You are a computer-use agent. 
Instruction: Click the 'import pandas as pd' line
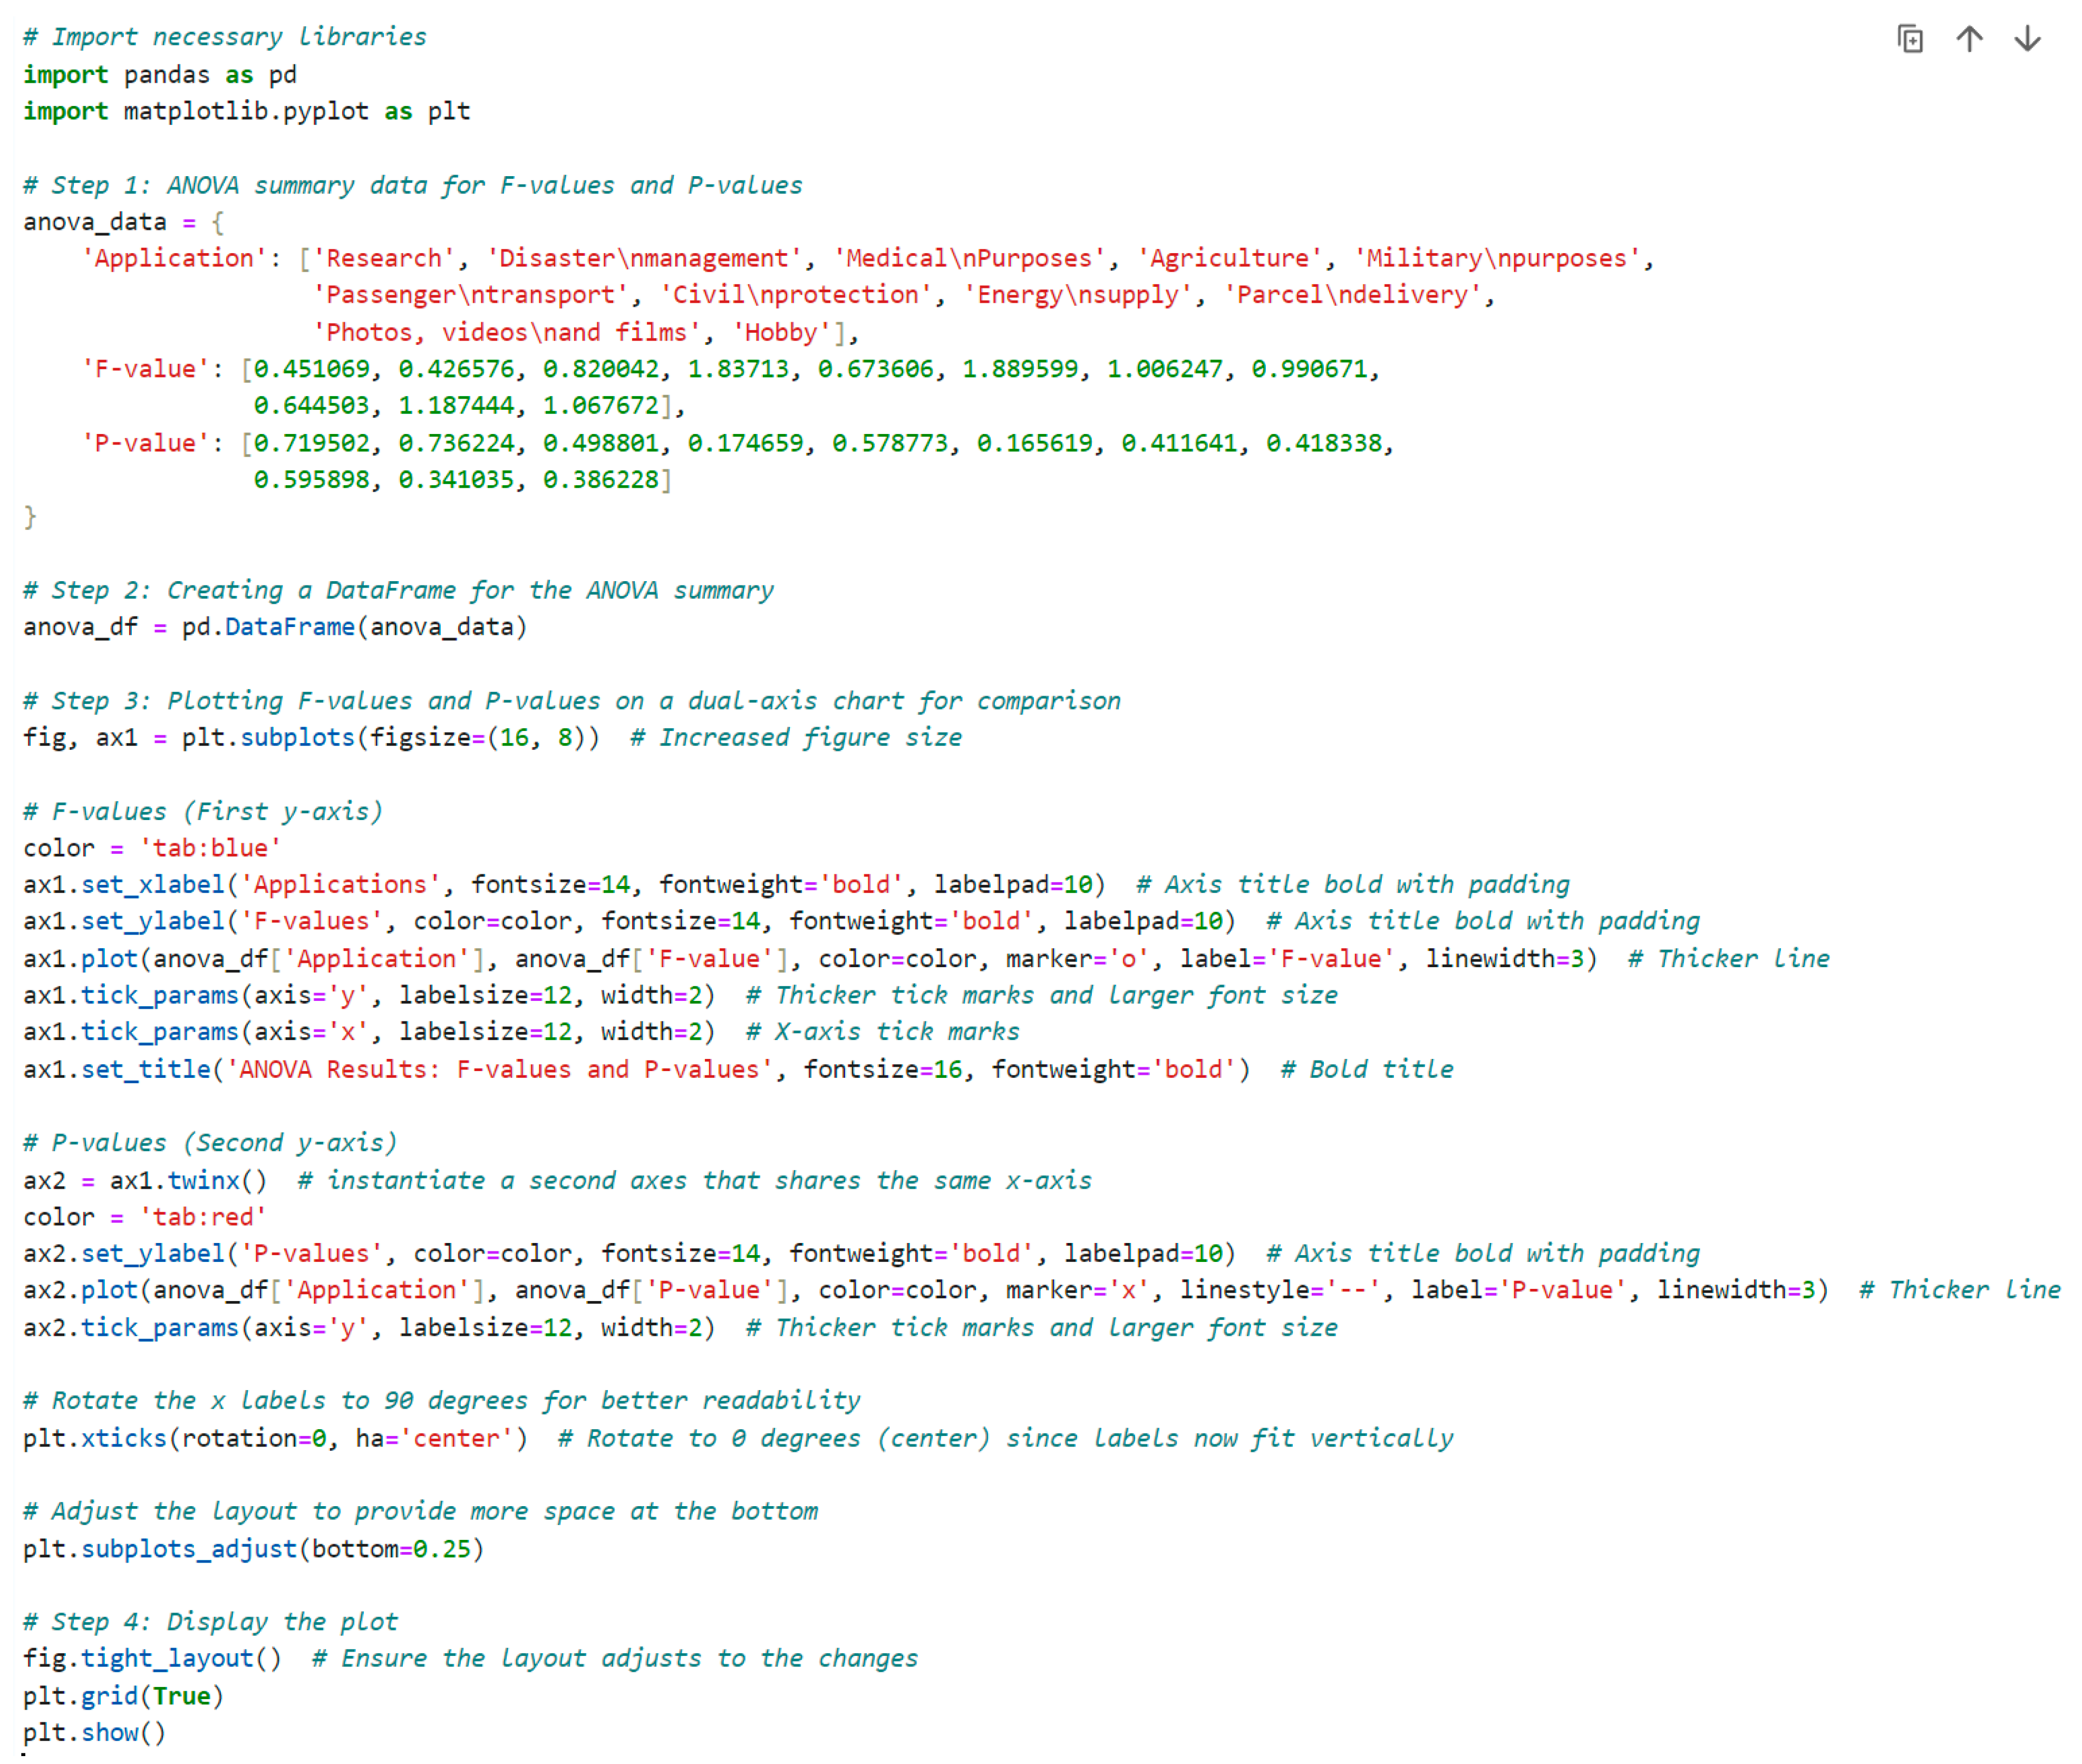[160, 75]
